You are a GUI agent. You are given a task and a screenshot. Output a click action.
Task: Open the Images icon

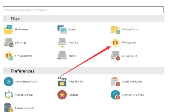click(x=62, y=30)
